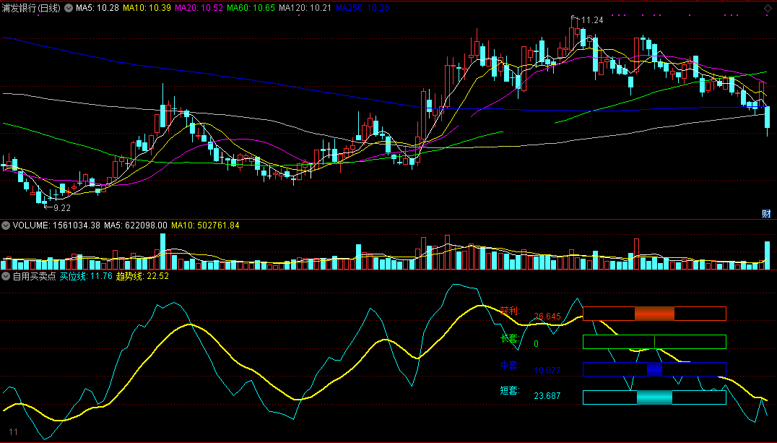777x443 pixels.
Task: Select the MA60: 10.65 moving average label
Action: (x=251, y=8)
